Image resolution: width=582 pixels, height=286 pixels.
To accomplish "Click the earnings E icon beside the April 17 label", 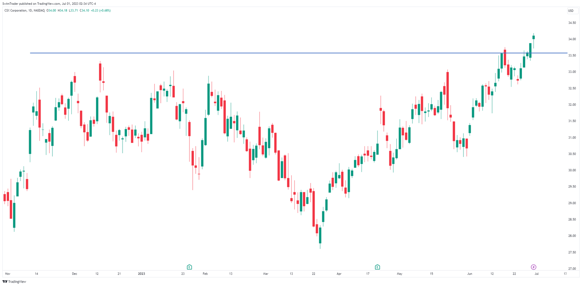I will click(377, 267).
